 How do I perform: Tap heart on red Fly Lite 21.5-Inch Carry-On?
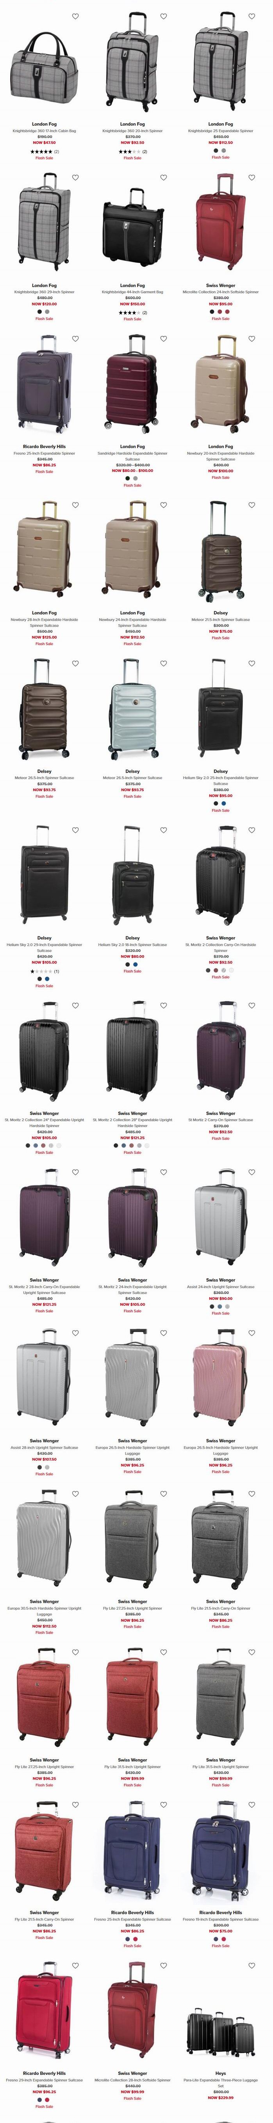pyautogui.click(x=75, y=1804)
